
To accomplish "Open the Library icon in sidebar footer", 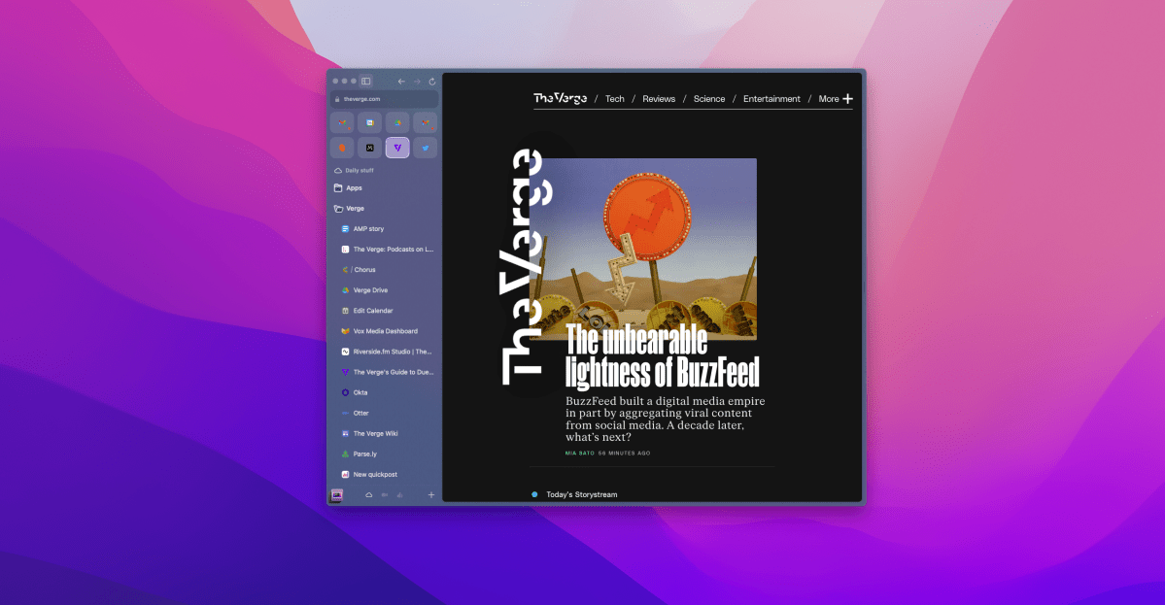I will (336, 495).
